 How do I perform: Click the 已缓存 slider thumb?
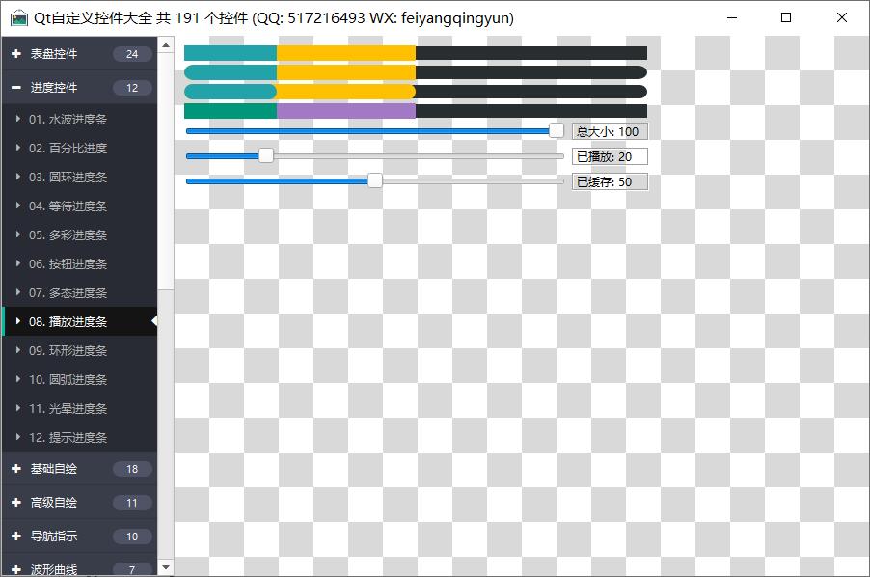tap(375, 181)
